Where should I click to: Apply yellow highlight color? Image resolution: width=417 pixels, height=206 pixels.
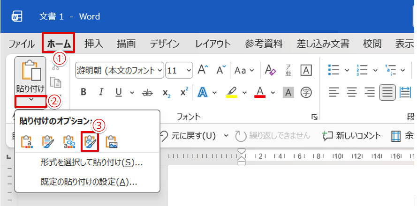(x=231, y=92)
